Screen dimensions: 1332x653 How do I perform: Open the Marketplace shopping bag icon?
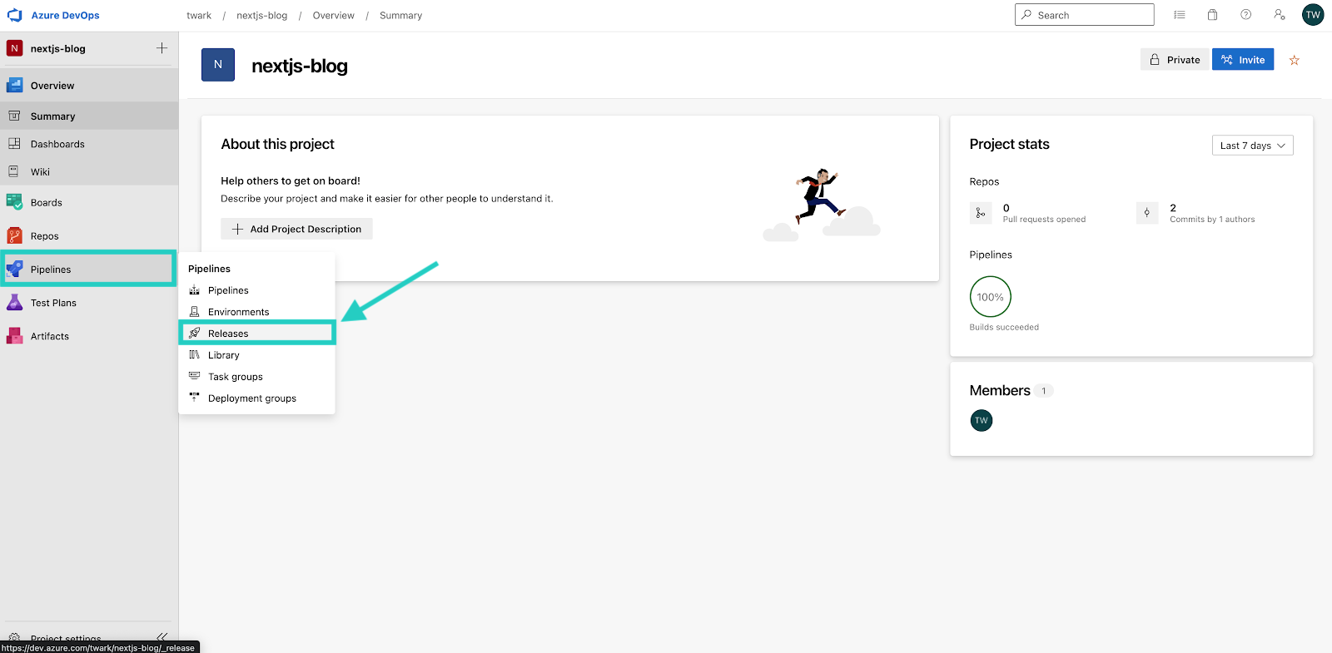coord(1212,15)
